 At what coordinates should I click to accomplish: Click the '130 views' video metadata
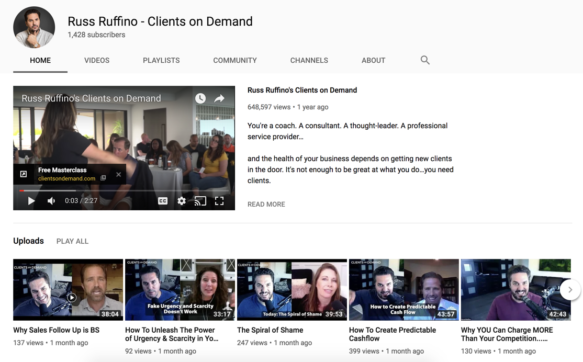coord(476,351)
